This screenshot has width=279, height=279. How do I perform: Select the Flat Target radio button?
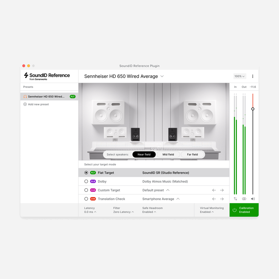pyautogui.click(x=86, y=173)
